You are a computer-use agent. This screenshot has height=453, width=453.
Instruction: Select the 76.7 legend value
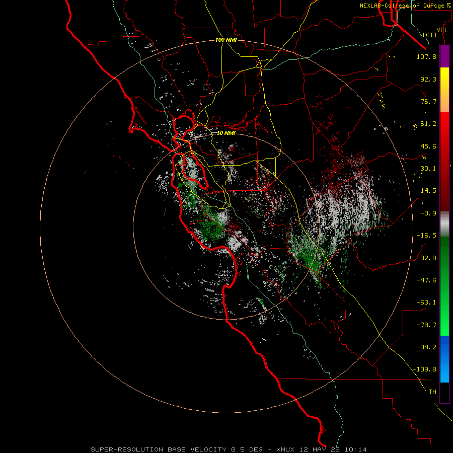pos(428,101)
